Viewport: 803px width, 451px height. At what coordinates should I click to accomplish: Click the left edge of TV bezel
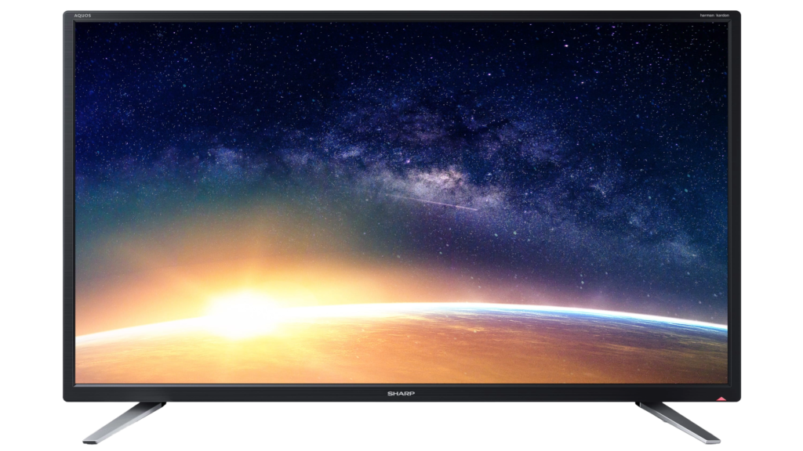pyautogui.click(x=69, y=204)
